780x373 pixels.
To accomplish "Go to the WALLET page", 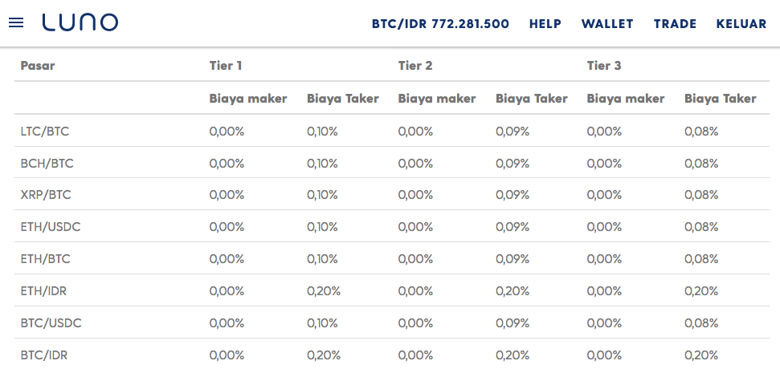I will tap(607, 24).
